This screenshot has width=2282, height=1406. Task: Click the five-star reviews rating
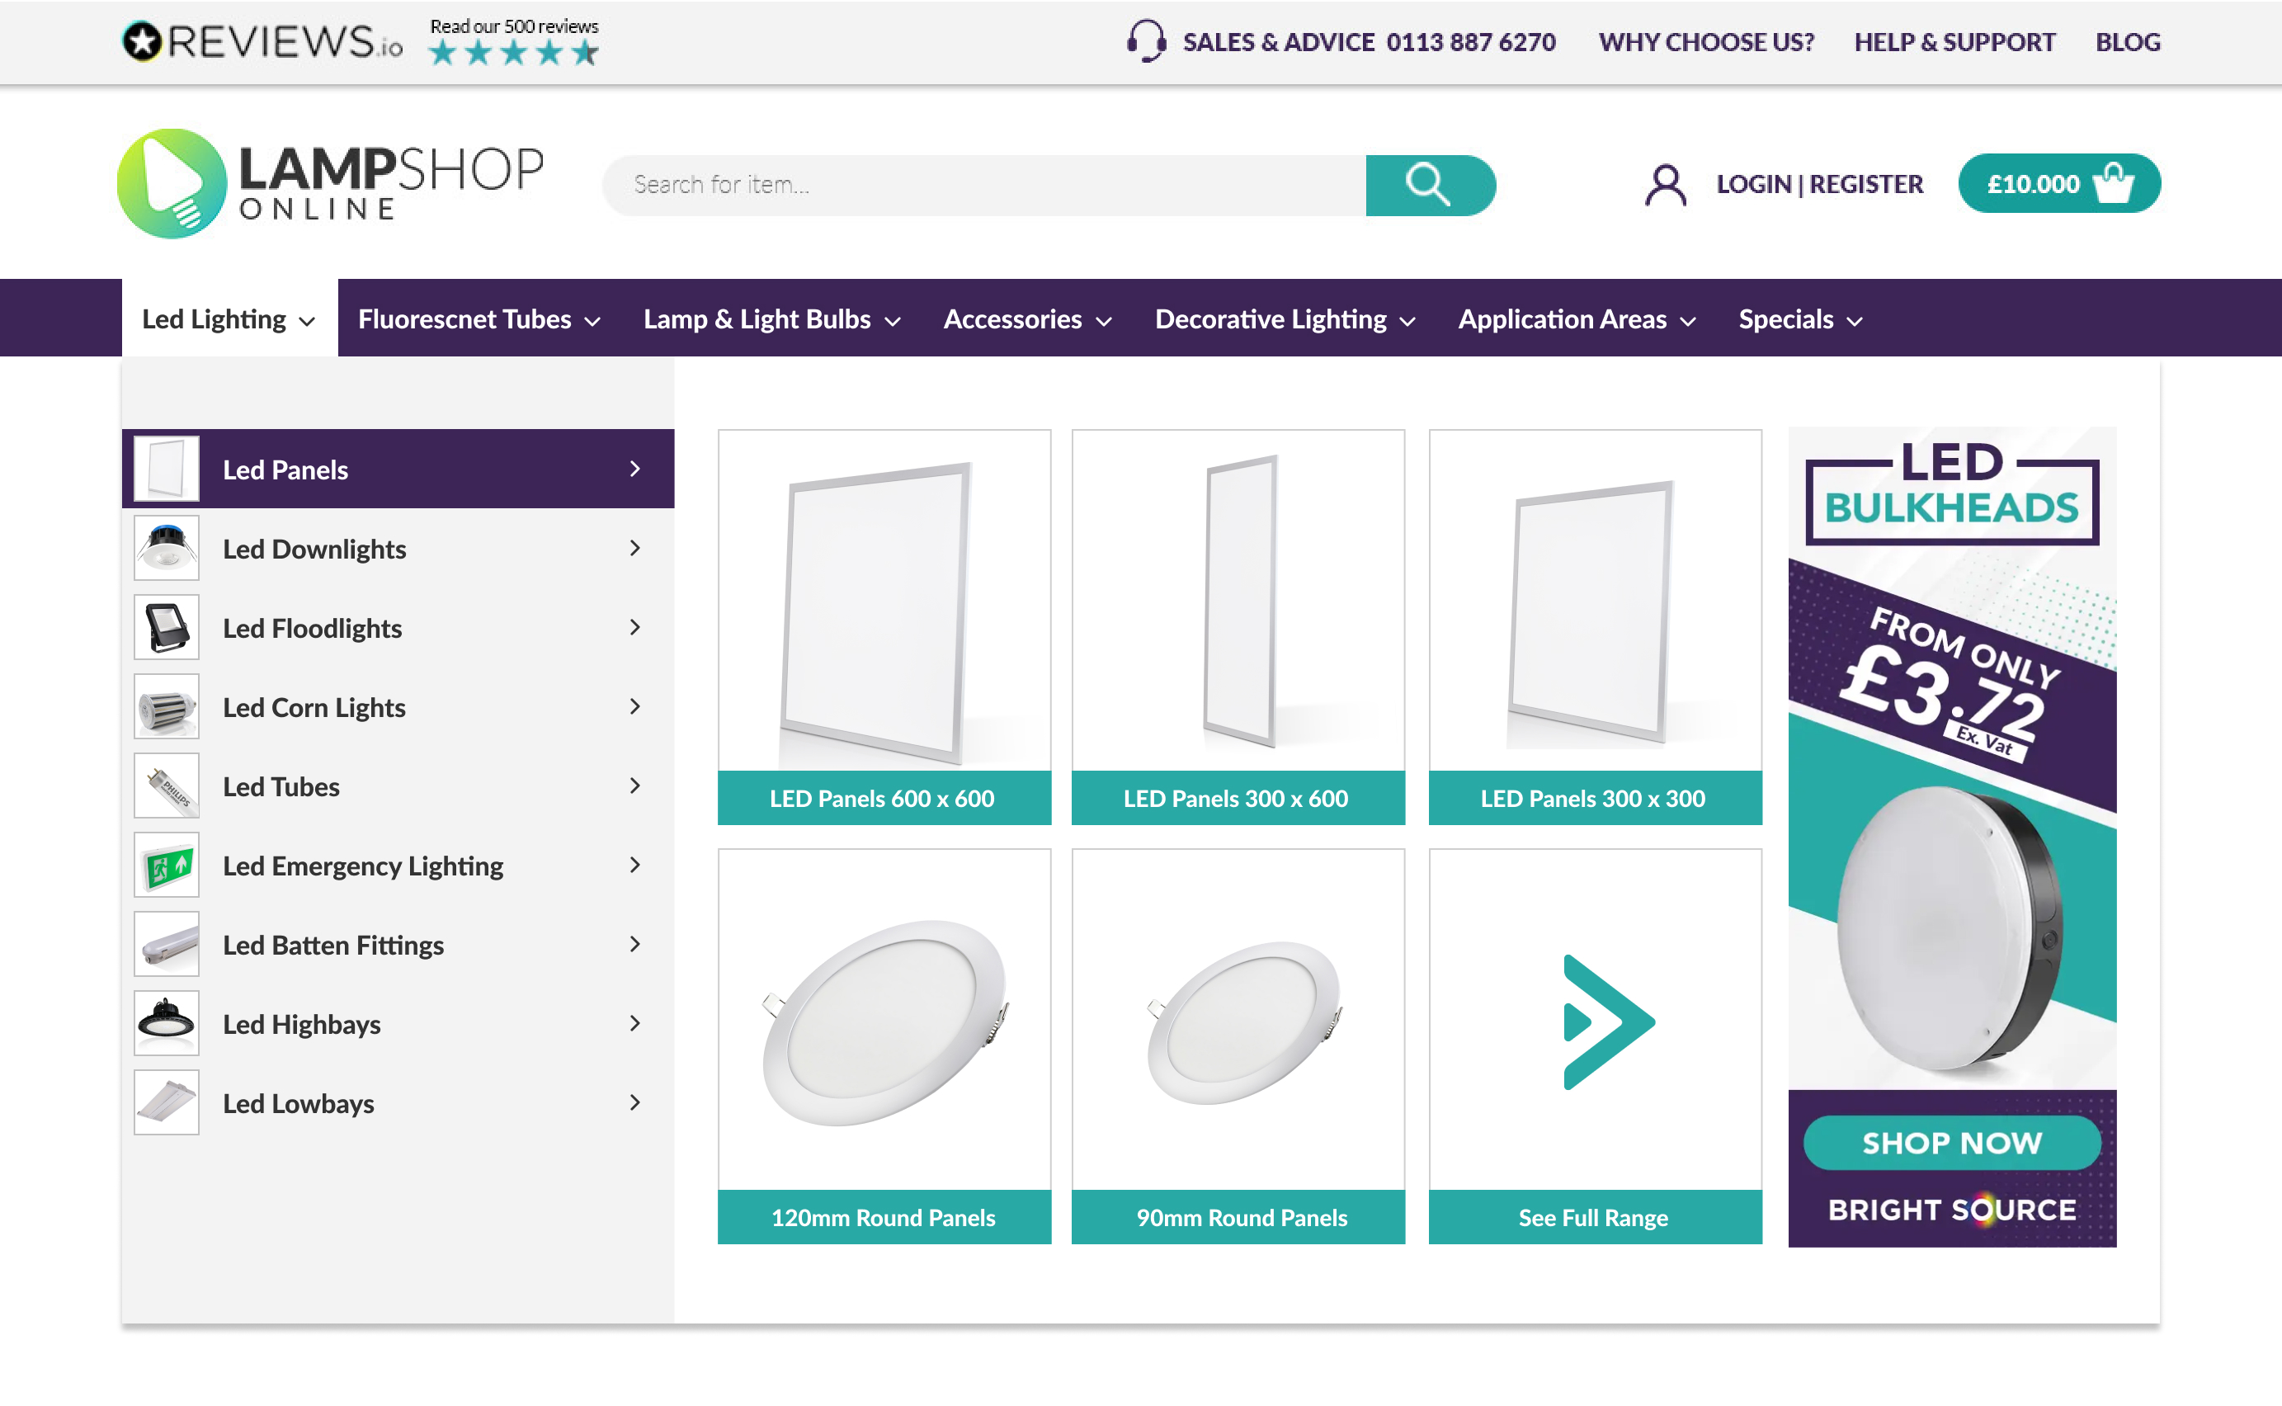pyautogui.click(x=513, y=53)
